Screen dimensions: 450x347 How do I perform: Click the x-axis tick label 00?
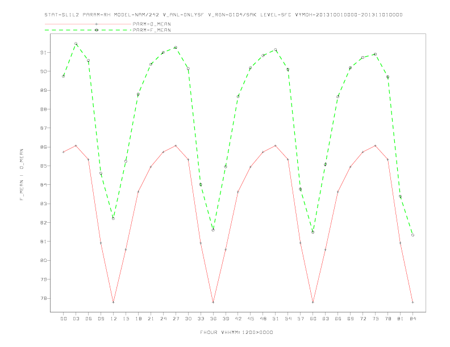point(64,319)
